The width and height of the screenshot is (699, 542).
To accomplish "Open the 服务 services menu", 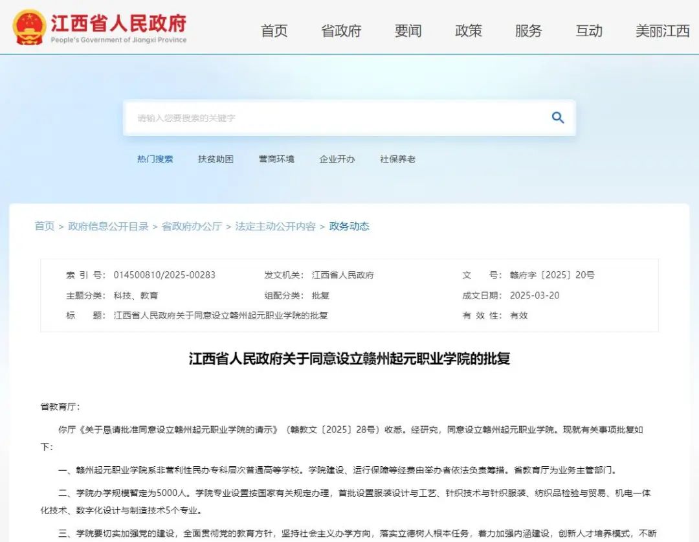I will [528, 31].
